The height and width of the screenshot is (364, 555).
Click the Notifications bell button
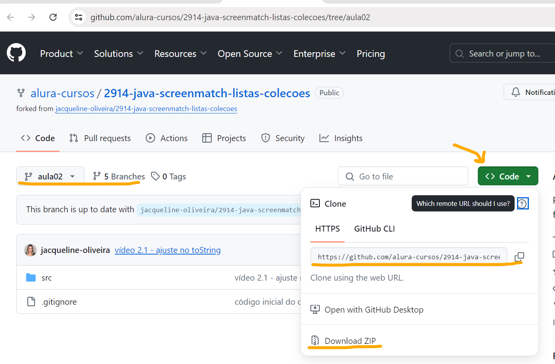click(x=530, y=92)
